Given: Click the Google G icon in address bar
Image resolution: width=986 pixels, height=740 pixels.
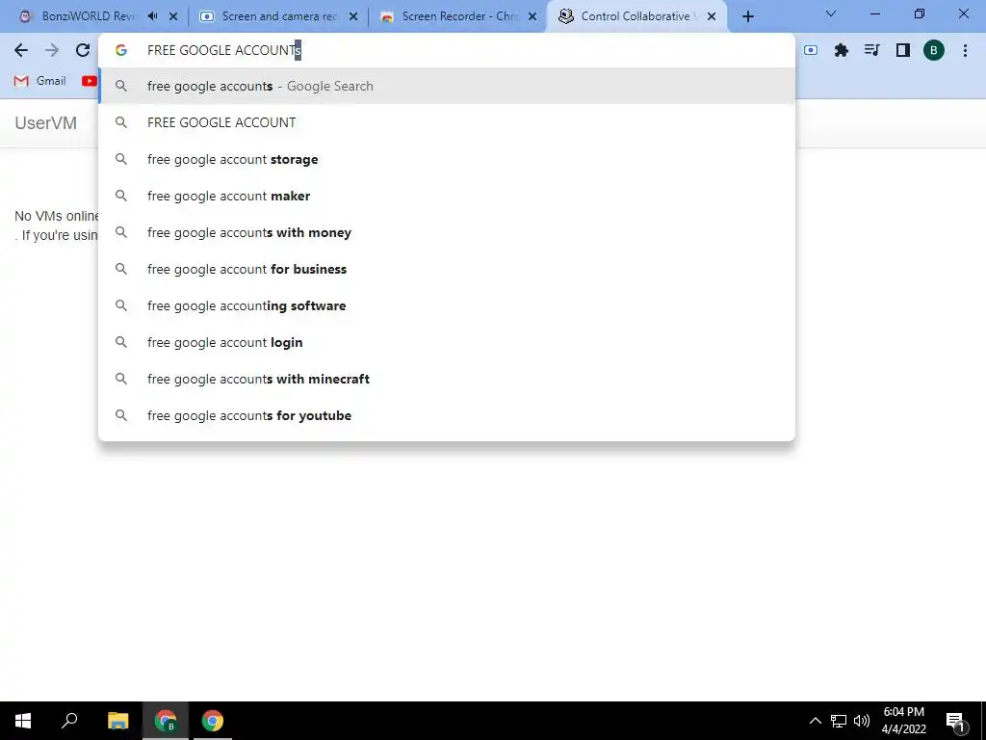Looking at the screenshot, I should coord(121,50).
